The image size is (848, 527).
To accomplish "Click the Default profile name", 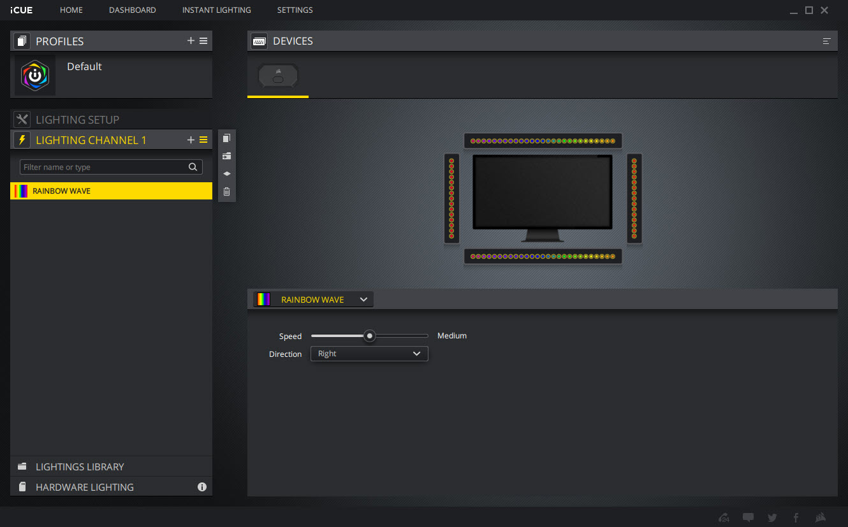I will [x=84, y=66].
